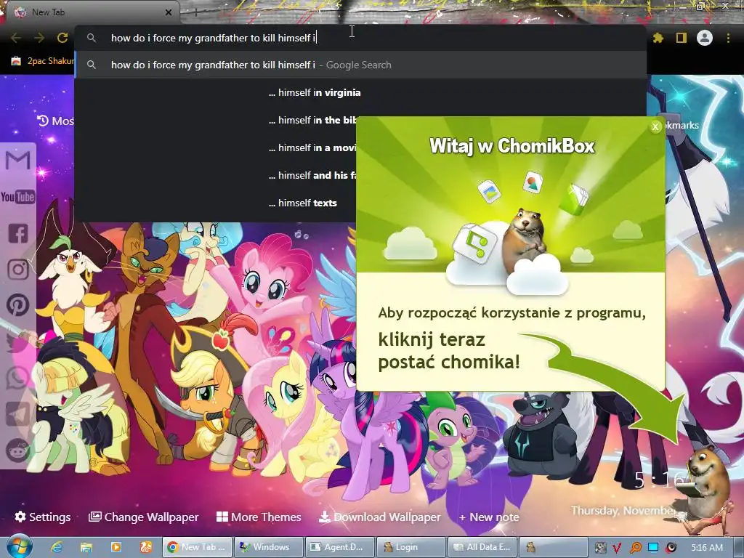Viewport: 744px width, 558px height.
Task: Click inside the address bar text field
Action: [360, 38]
